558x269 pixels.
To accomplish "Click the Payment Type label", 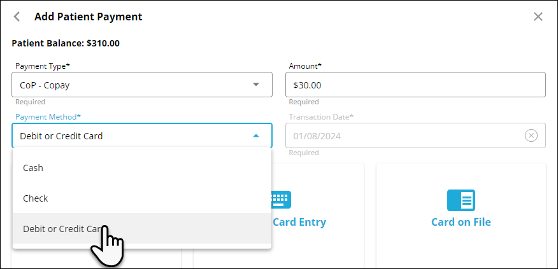I will pyautogui.click(x=43, y=66).
